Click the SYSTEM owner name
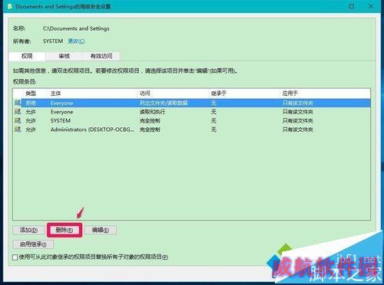384x285 pixels. (x=53, y=41)
